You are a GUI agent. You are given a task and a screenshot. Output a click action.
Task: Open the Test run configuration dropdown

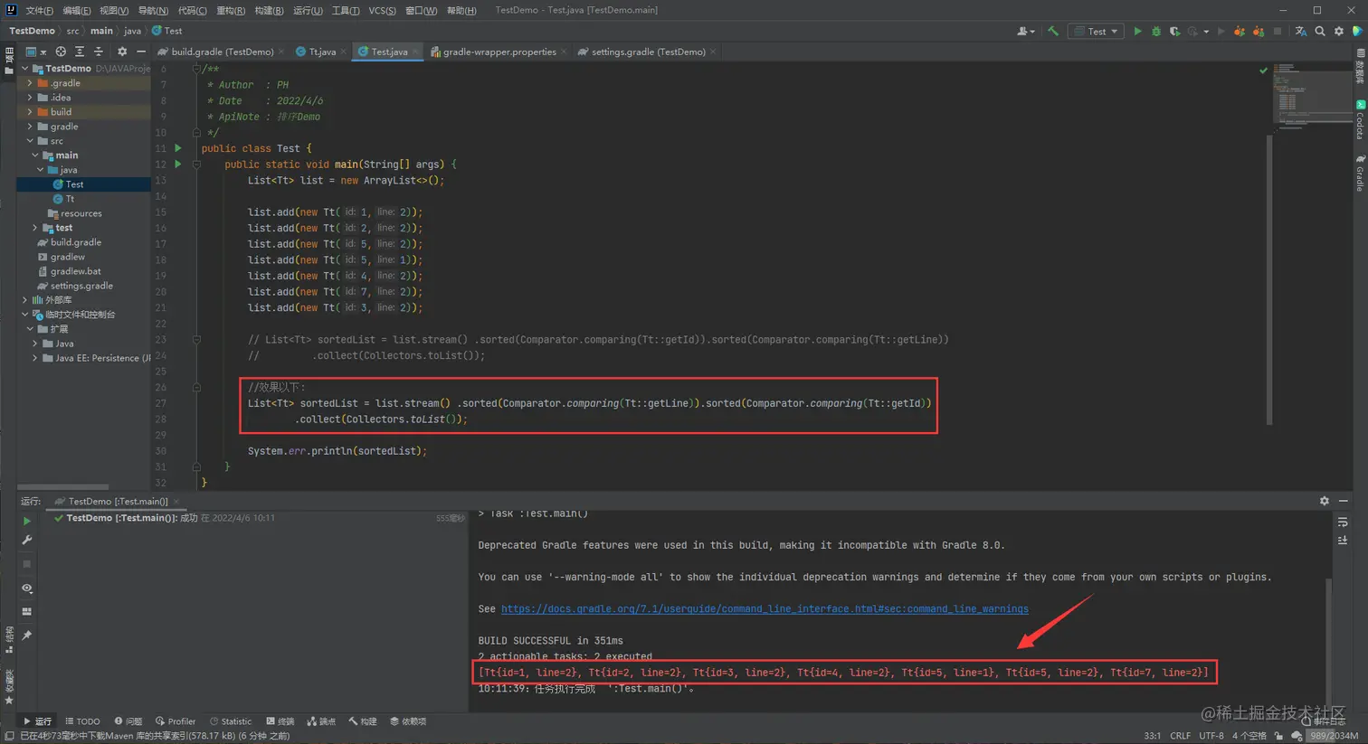[x=1096, y=32]
